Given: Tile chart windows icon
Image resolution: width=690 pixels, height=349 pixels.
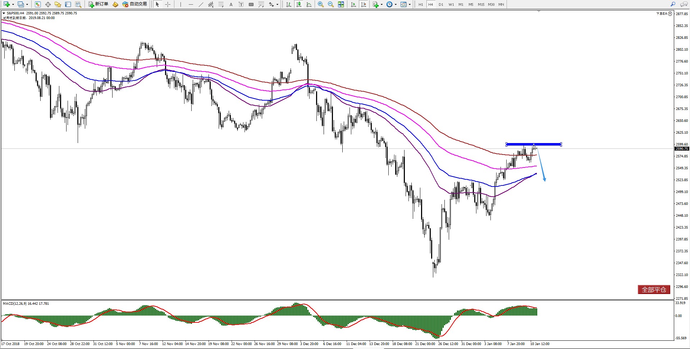Looking at the screenshot, I should (341, 4).
